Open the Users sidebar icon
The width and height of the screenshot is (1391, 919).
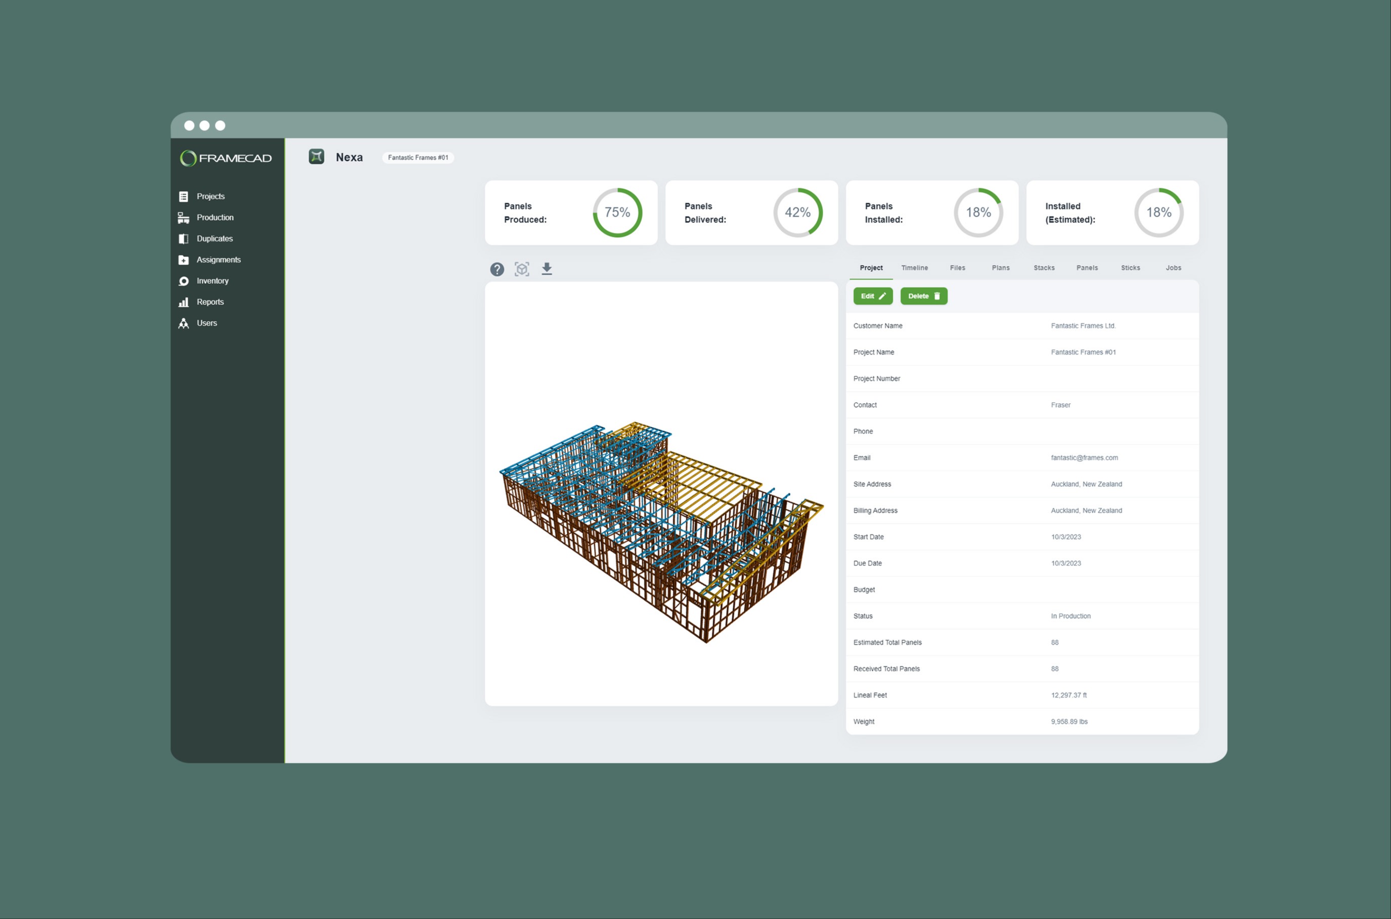tap(184, 323)
